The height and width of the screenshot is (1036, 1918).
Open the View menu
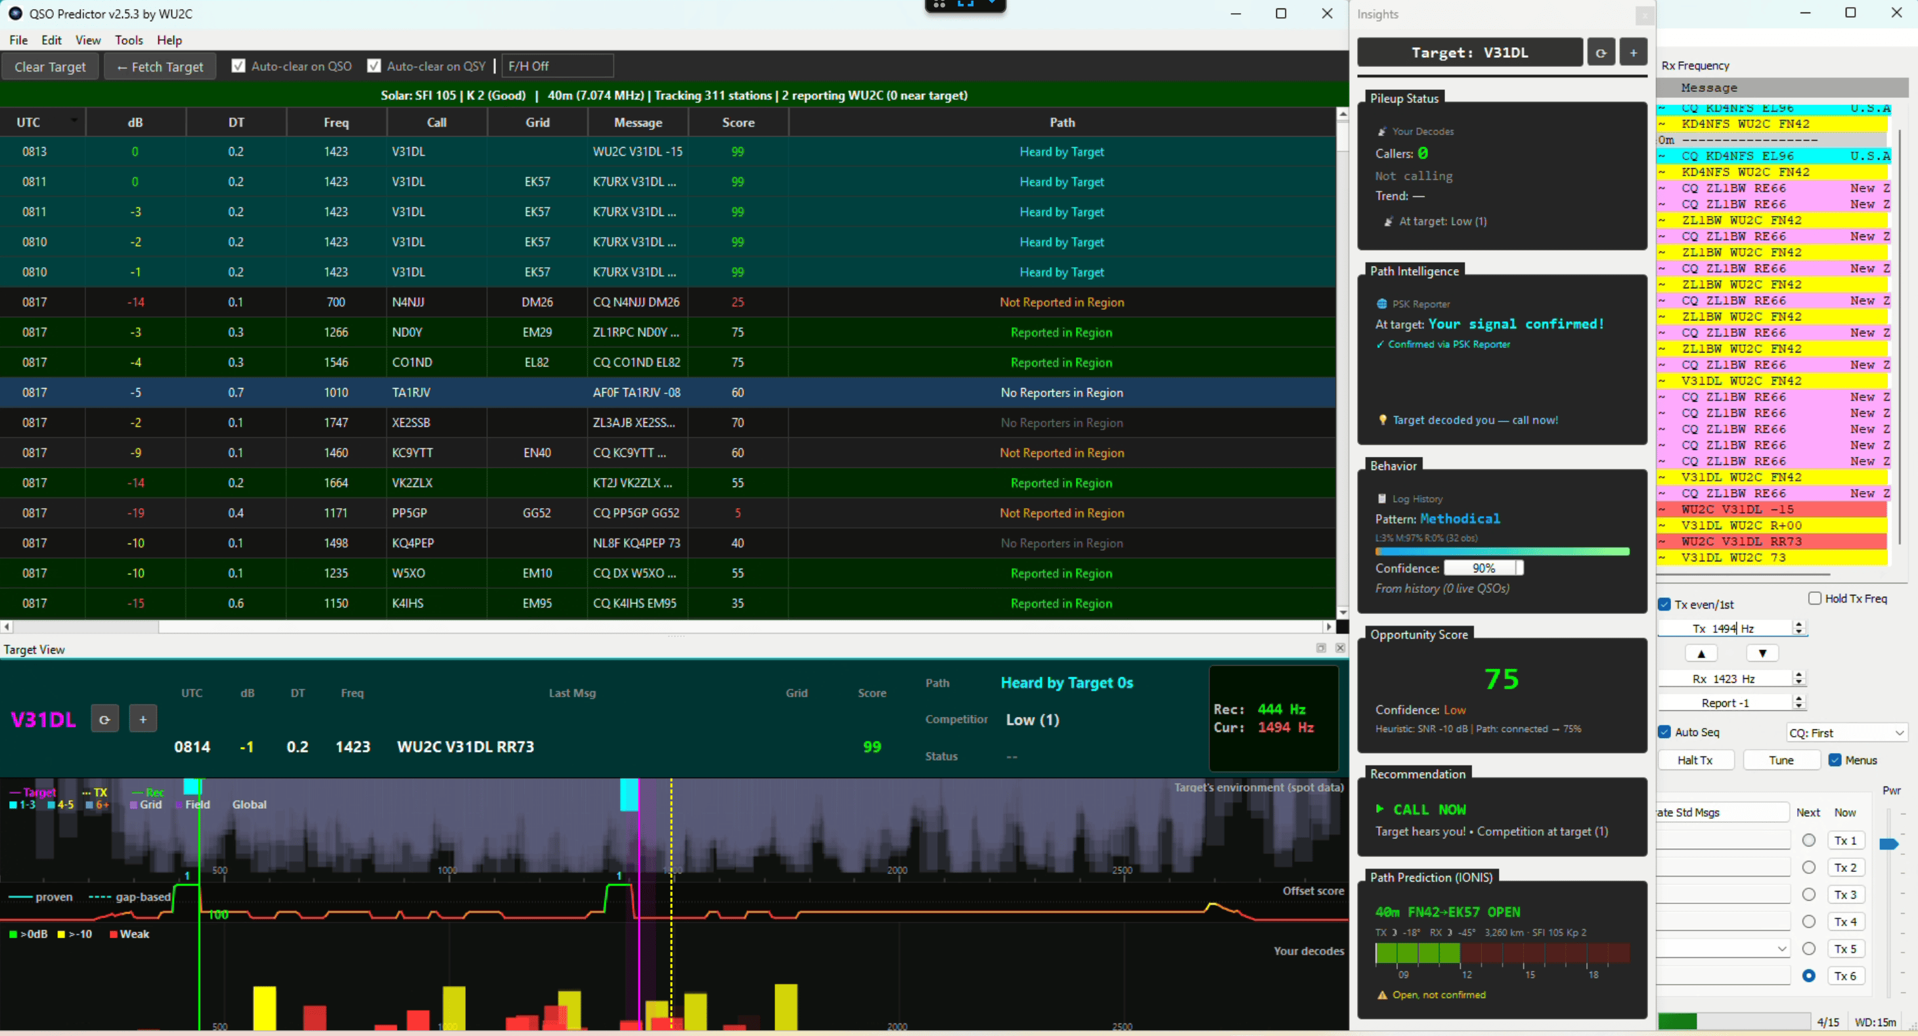click(x=88, y=40)
